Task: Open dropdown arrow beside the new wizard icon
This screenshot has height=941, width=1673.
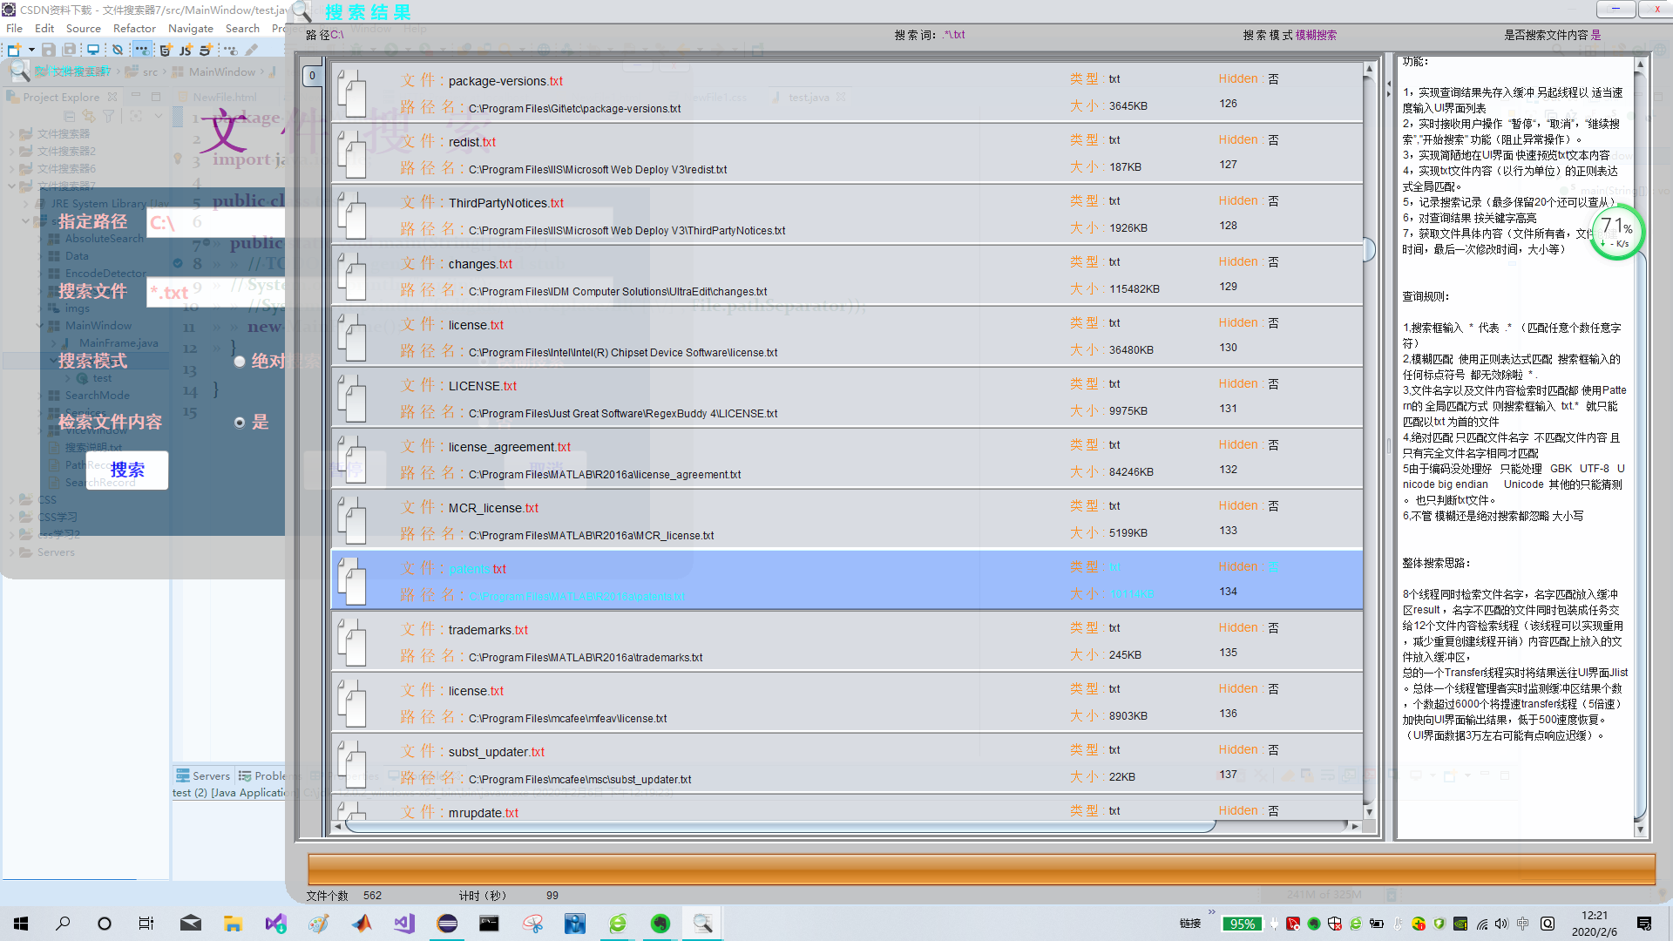Action: pos(31,50)
